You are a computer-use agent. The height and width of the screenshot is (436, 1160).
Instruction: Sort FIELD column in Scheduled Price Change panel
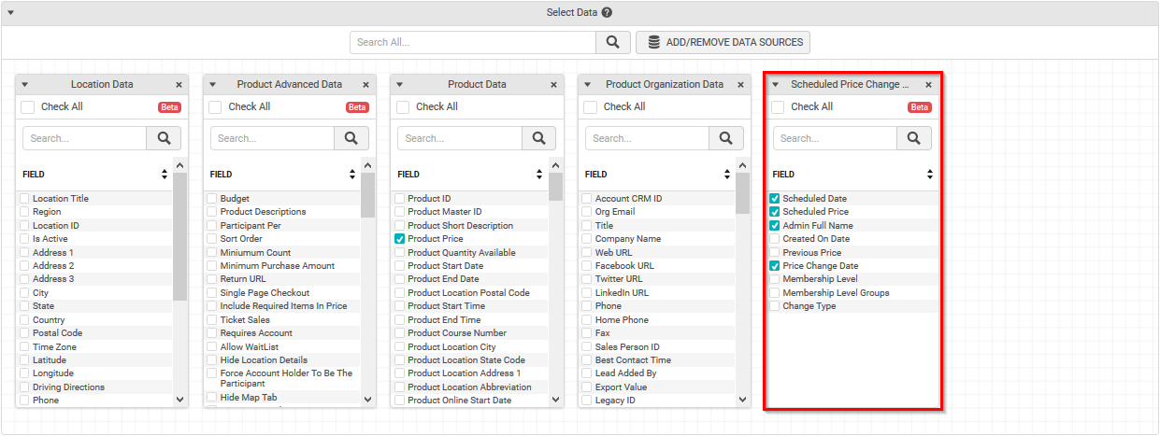pyautogui.click(x=930, y=175)
